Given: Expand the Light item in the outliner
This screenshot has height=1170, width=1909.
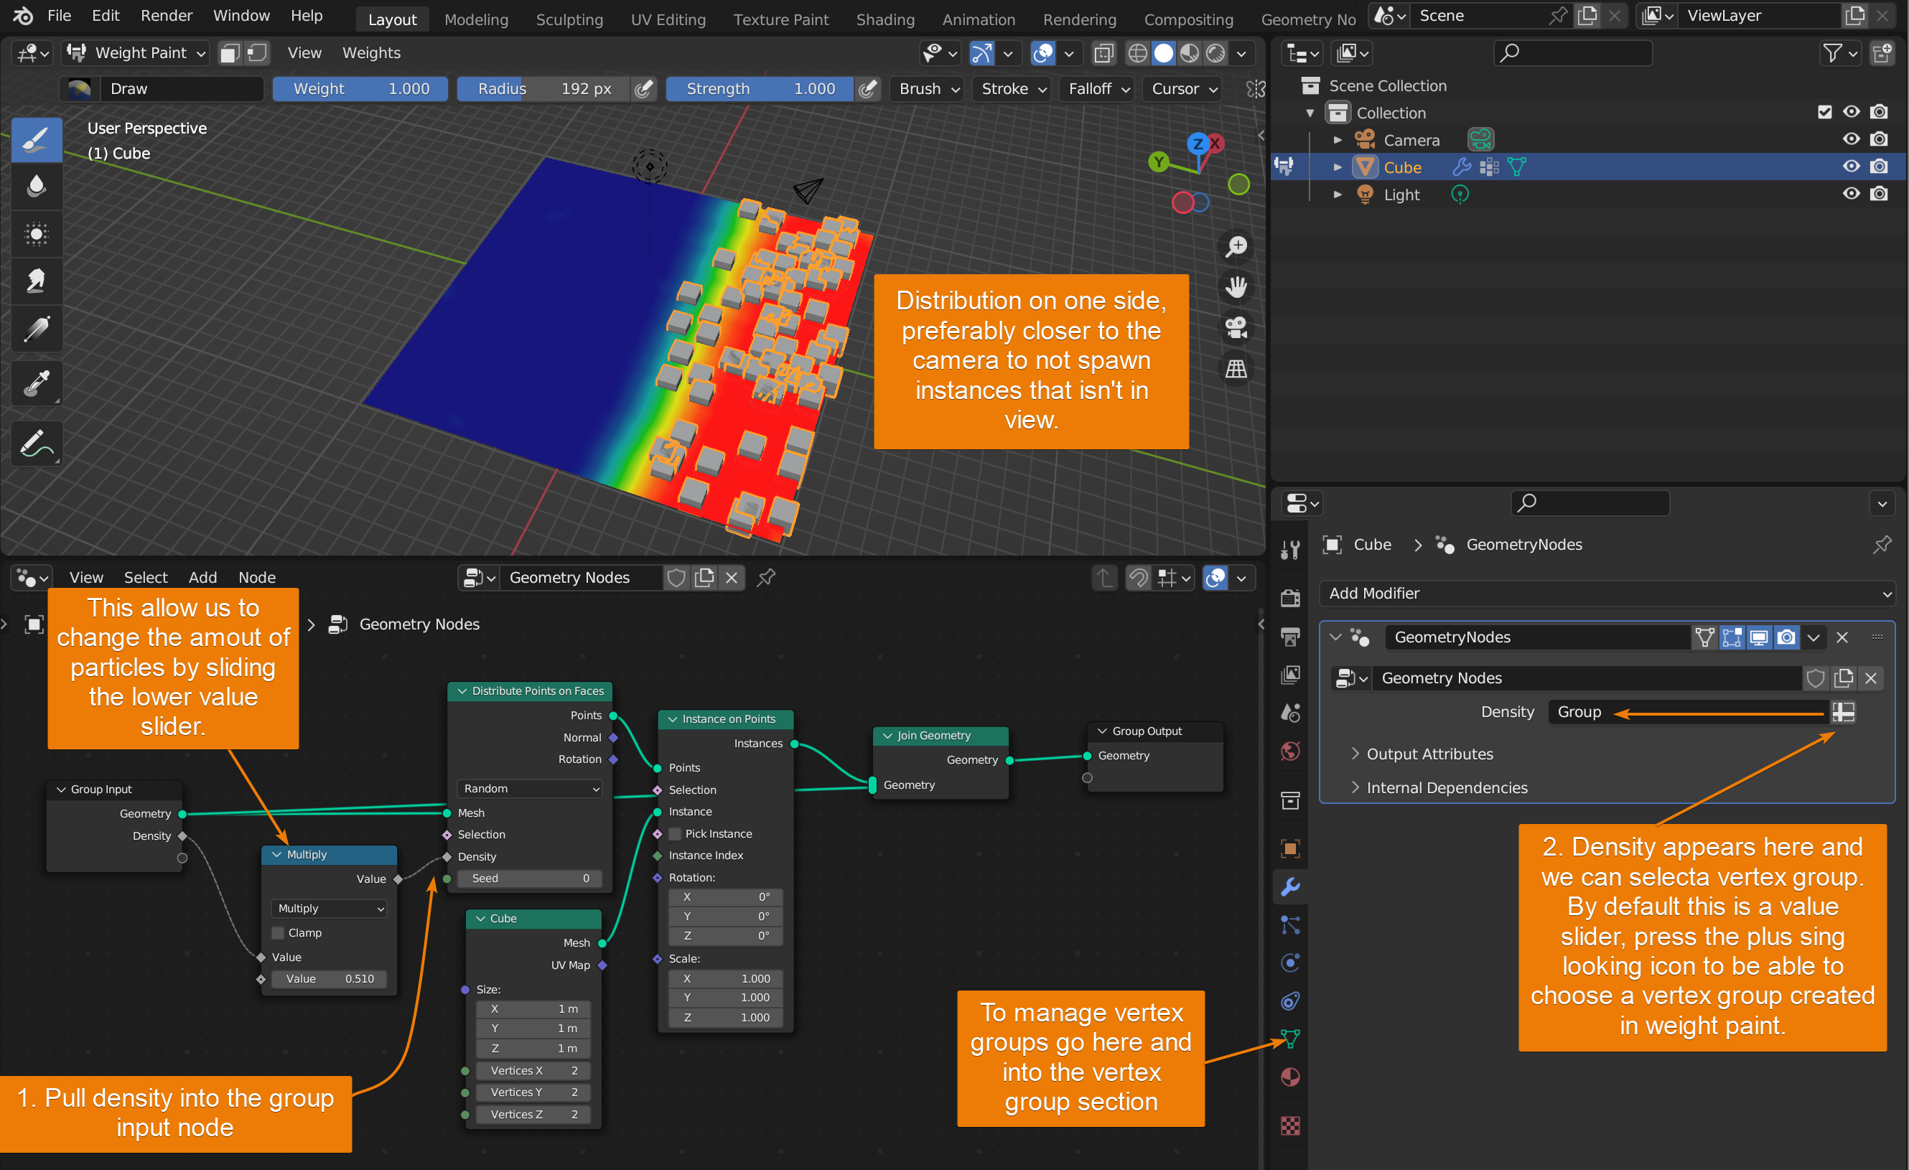Looking at the screenshot, I should [x=1338, y=195].
